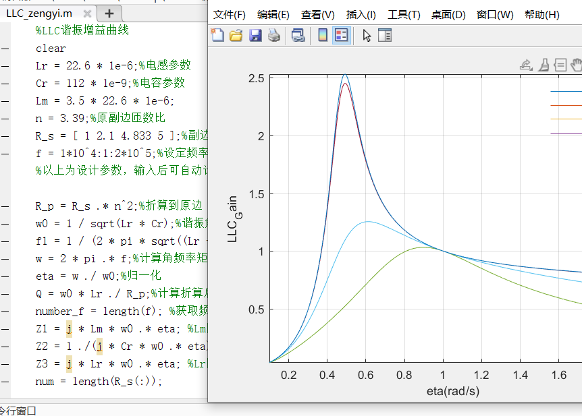Click the Open File folder icon
This screenshot has height=416, width=582.
coord(236,36)
